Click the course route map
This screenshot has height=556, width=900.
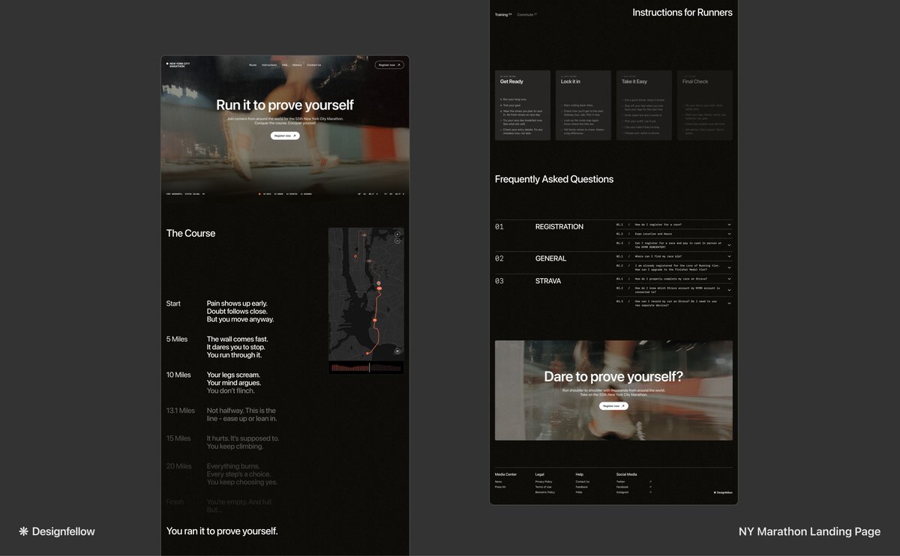click(x=366, y=294)
